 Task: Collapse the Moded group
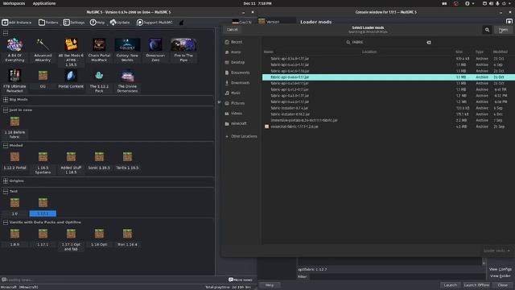coord(6,145)
